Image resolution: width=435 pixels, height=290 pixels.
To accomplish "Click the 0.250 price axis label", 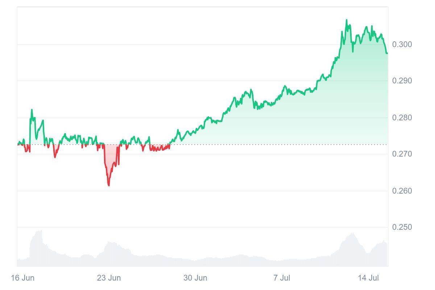I will click(x=402, y=227).
